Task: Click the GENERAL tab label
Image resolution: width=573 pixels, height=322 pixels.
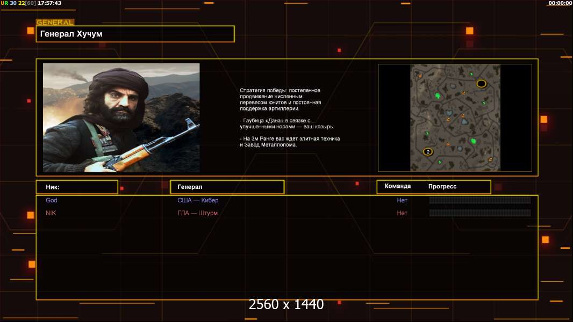Action: click(x=55, y=23)
